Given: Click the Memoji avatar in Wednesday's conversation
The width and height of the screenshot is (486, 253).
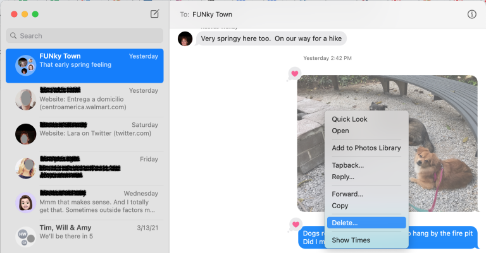Looking at the screenshot, I should pyautogui.click(x=26, y=203).
